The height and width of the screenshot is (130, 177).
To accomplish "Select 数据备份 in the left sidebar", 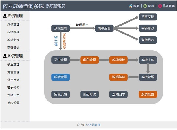I will [13, 47].
